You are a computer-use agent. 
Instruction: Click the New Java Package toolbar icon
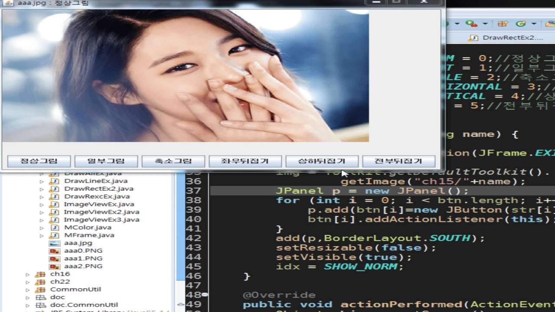point(503,24)
